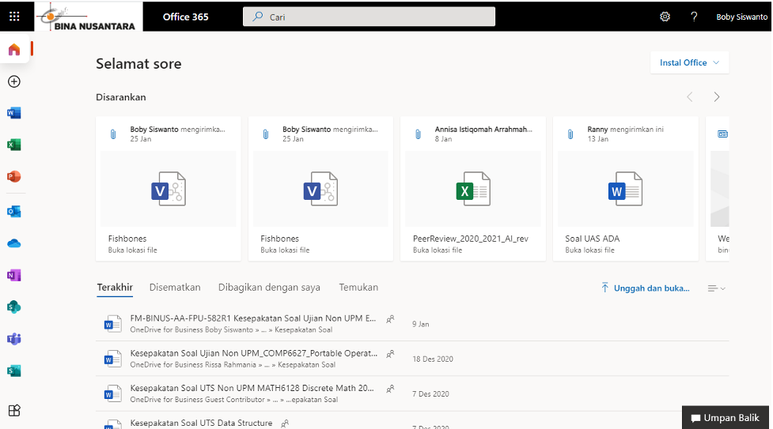Open Kesepakatan Soal UTS Data Structure document

201,423
